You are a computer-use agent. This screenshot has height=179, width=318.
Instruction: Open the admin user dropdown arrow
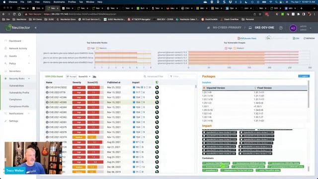click(311, 28)
